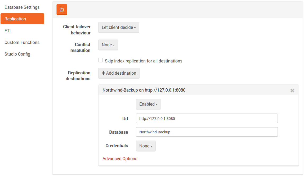The height and width of the screenshot is (176, 304).
Task: Open the Enabled status dropdown
Action: [x=148, y=104]
